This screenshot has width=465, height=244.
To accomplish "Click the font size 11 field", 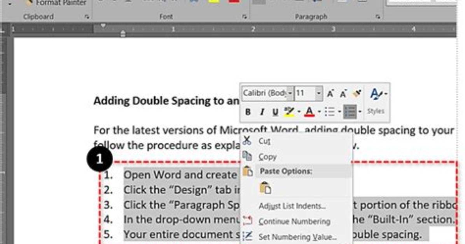I will tap(305, 93).
